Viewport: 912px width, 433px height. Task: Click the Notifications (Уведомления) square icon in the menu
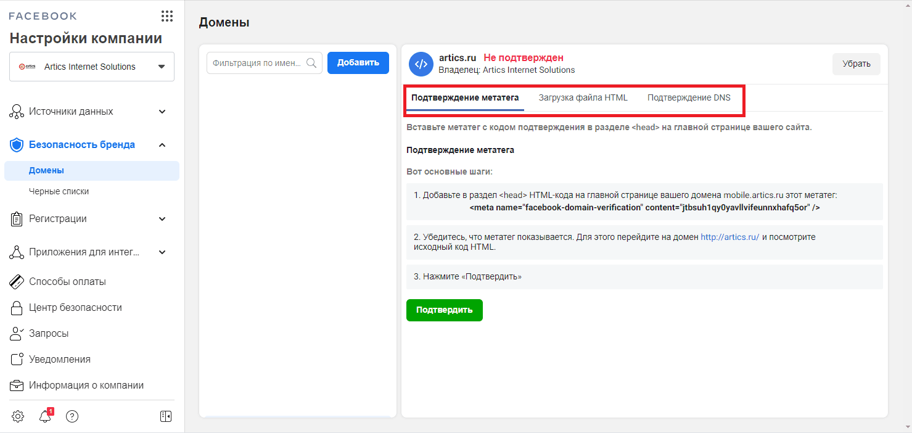(x=17, y=360)
